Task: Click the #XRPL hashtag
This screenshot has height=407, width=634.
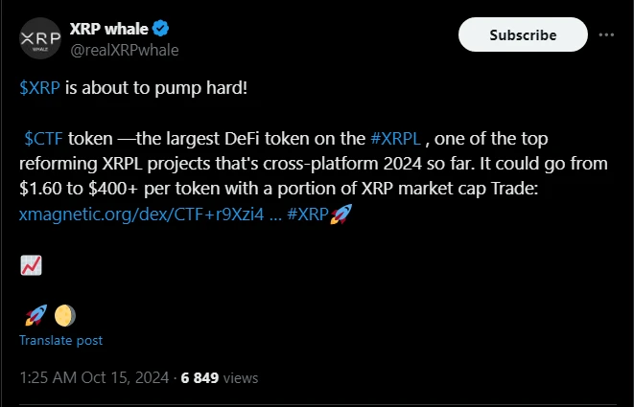Action: click(395, 139)
